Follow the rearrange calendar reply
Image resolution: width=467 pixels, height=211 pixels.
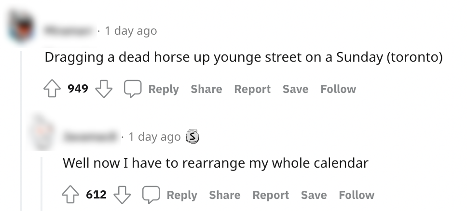(x=357, y=195)
